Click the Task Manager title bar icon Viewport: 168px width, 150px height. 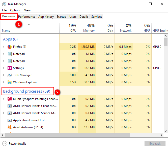click(4, 4)
